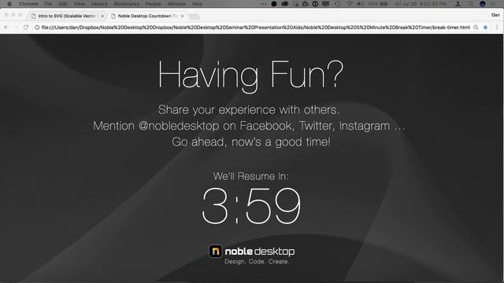Open the People menu

[154, 4]
